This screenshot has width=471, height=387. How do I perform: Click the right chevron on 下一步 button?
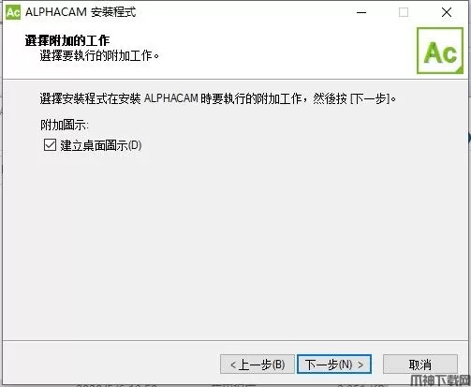361,365
